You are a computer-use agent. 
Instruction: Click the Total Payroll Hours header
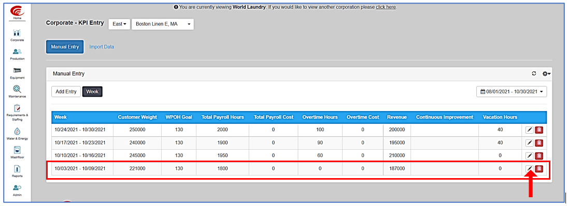[222, 117]
